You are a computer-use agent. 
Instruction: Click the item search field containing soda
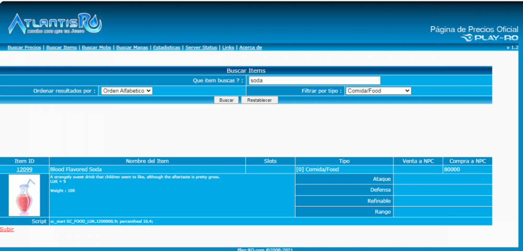coord(314,81)
